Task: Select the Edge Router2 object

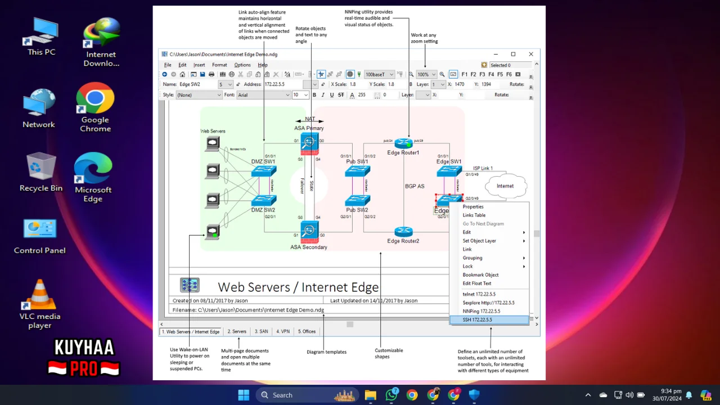Action: pyautogui.click(x=403, y=232)
